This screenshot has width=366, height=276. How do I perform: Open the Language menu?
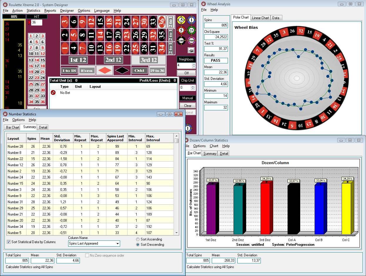point(102,11)
